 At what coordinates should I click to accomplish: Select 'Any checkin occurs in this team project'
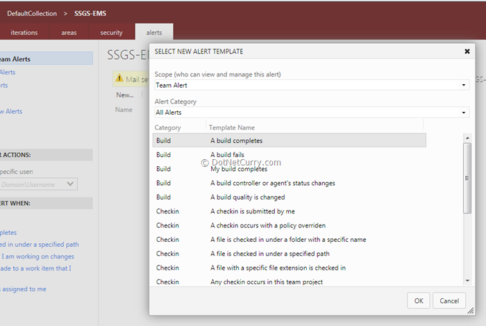pos(290,282)
